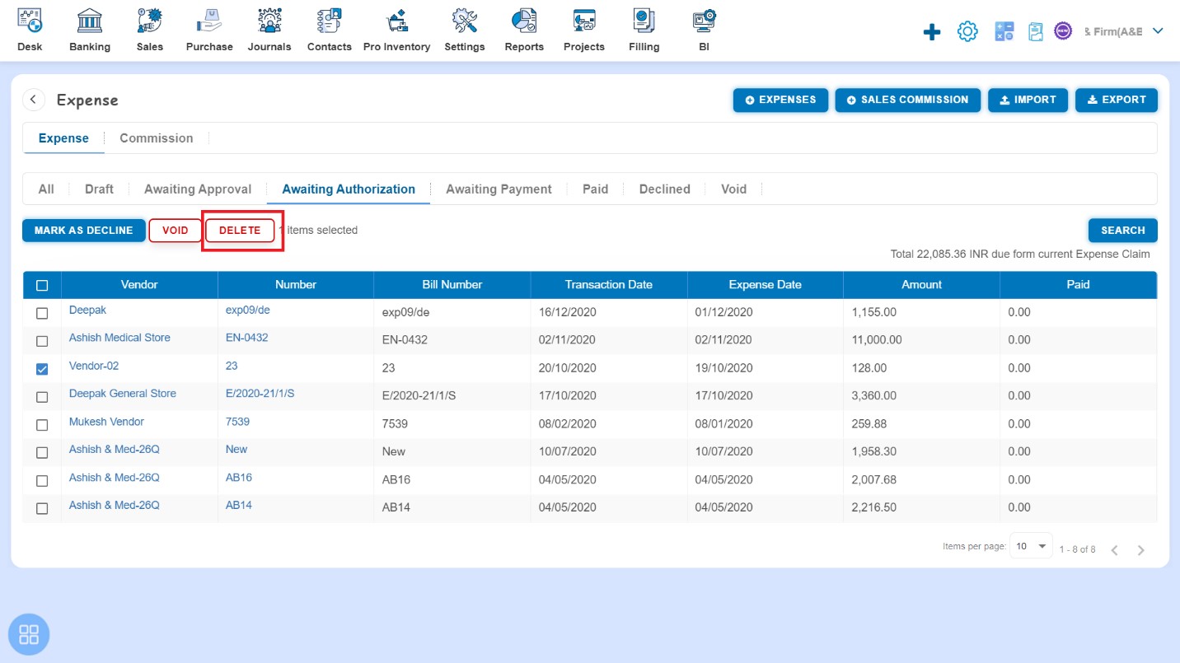Click the DELETE button

point(240,231)
